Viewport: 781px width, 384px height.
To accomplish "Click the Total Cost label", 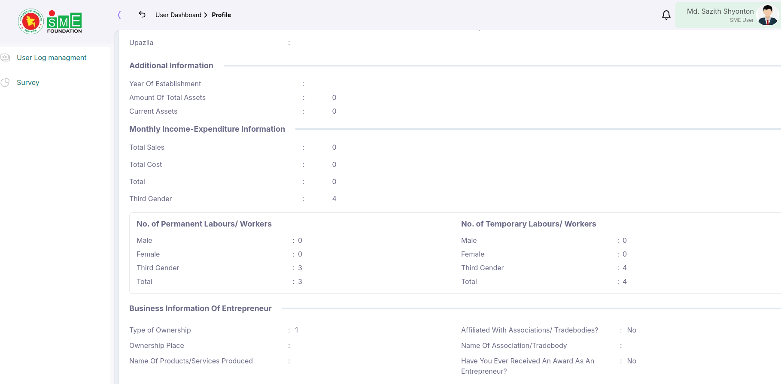I will (x=146, y=164).
